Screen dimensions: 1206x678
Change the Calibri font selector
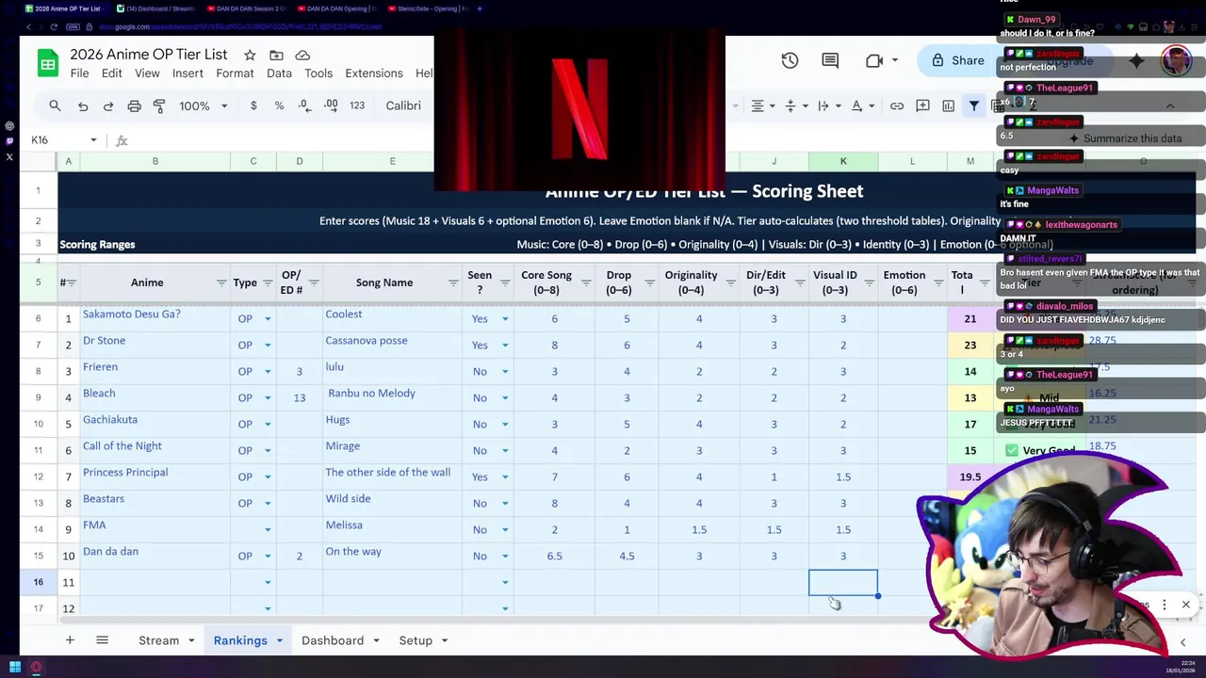pyautogui.click(x=403, y=105)
